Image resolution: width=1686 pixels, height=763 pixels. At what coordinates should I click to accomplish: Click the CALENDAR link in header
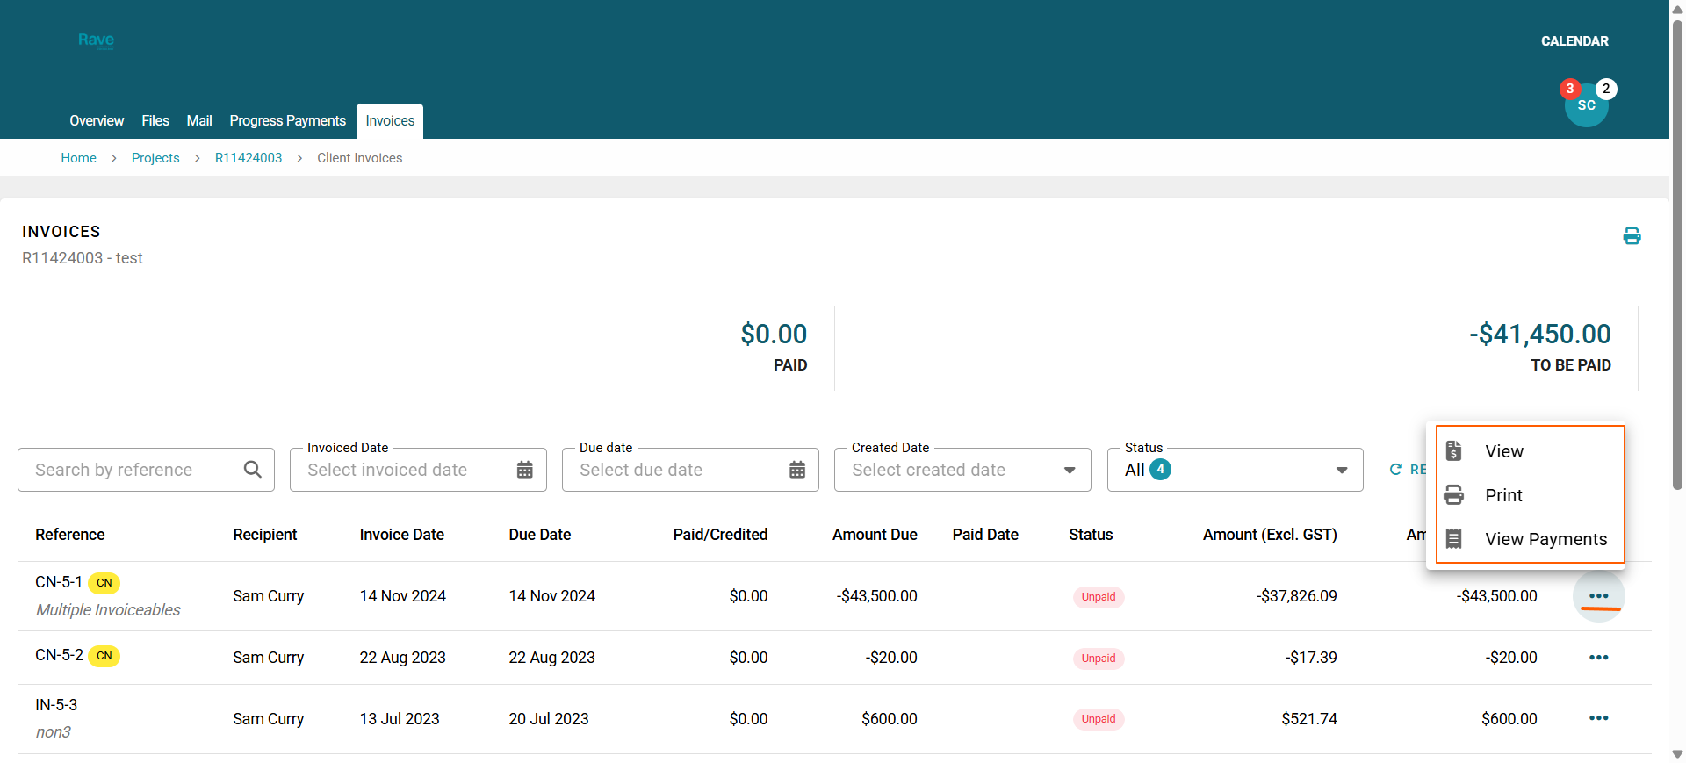(1574, 41)
